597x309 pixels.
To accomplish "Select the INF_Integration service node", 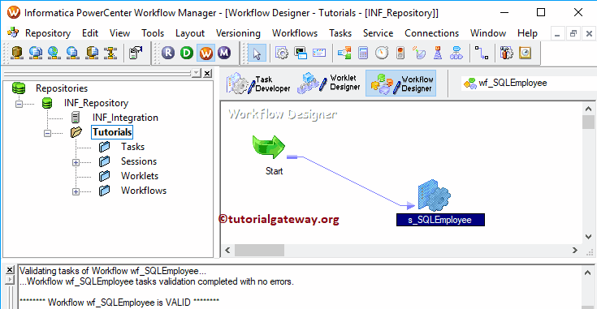I will 125,118.
